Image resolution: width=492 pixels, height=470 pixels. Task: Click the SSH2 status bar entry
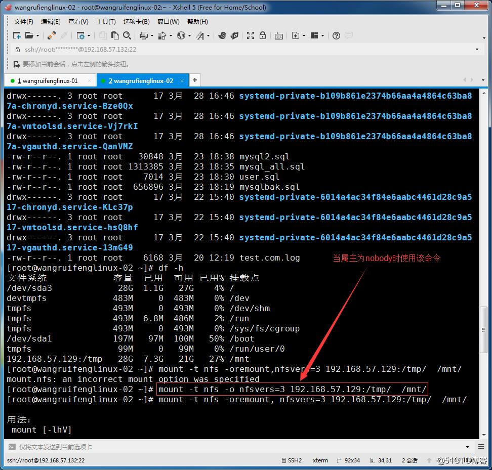pyautogui.click(x=292, y=460)
